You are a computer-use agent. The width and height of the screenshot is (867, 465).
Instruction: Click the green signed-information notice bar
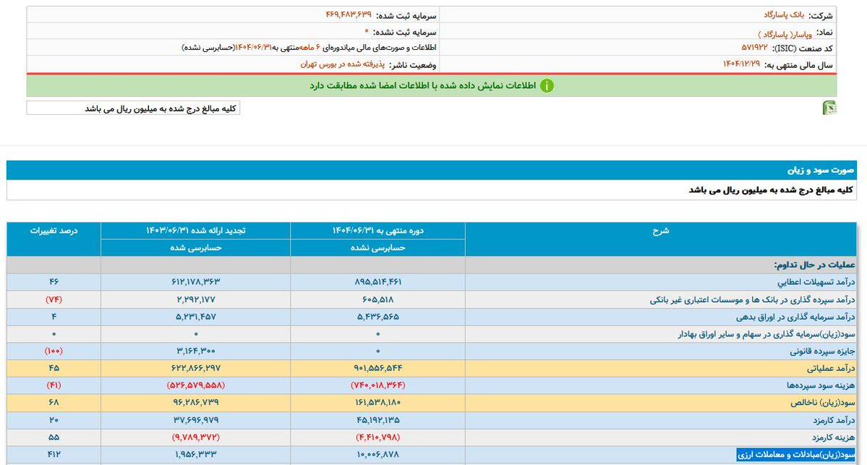pos(431,86)
